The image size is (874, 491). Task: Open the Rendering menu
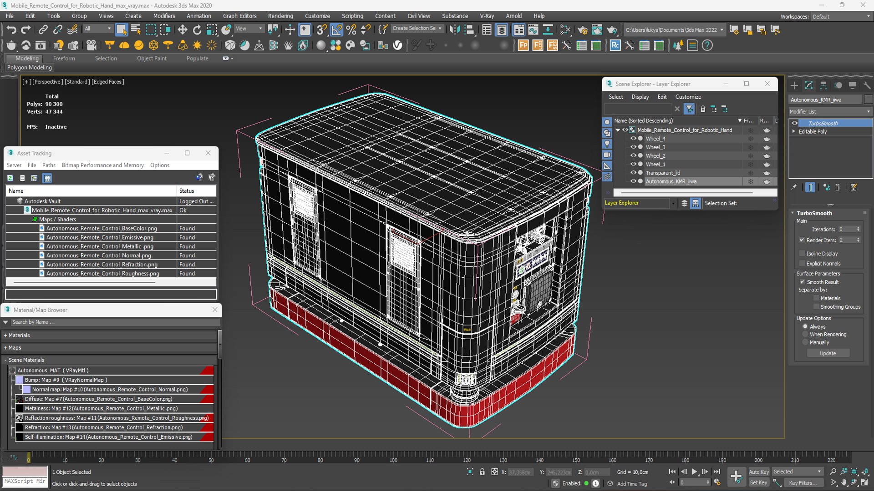(x=280, y=16)
